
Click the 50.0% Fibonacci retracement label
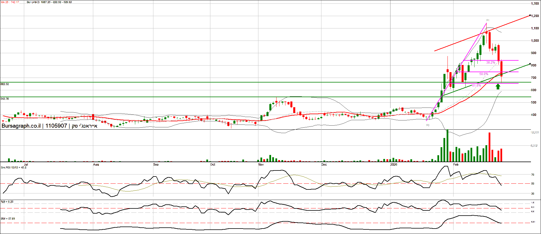point(484,74)
